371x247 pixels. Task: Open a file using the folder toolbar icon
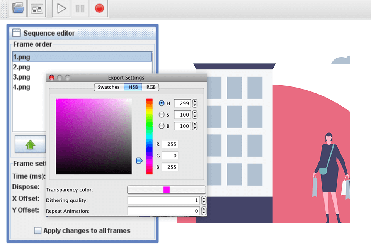tap(17, 8)
